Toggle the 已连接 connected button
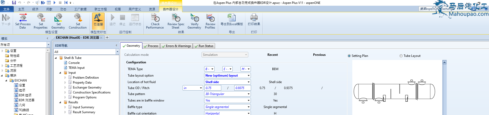 (98, 21)
